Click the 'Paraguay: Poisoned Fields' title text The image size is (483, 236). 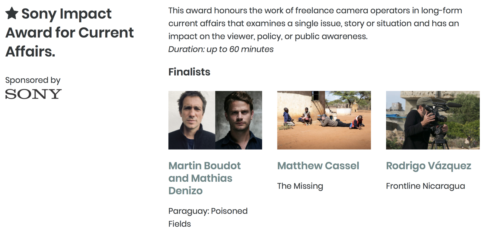pyautogui.click(x=208, y=217)
